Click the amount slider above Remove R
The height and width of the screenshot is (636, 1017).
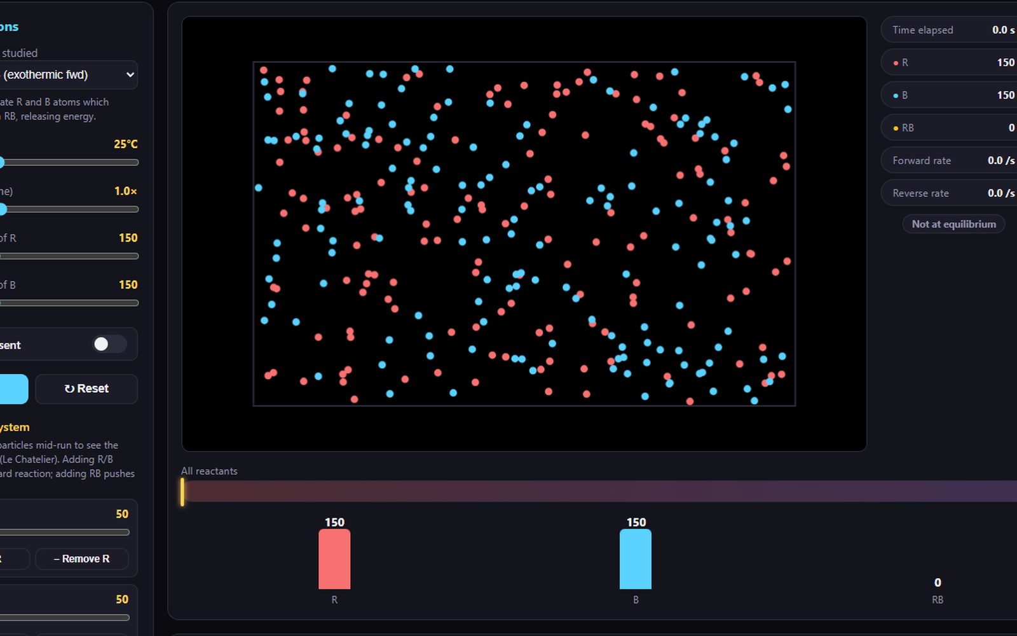click(64, 532)
